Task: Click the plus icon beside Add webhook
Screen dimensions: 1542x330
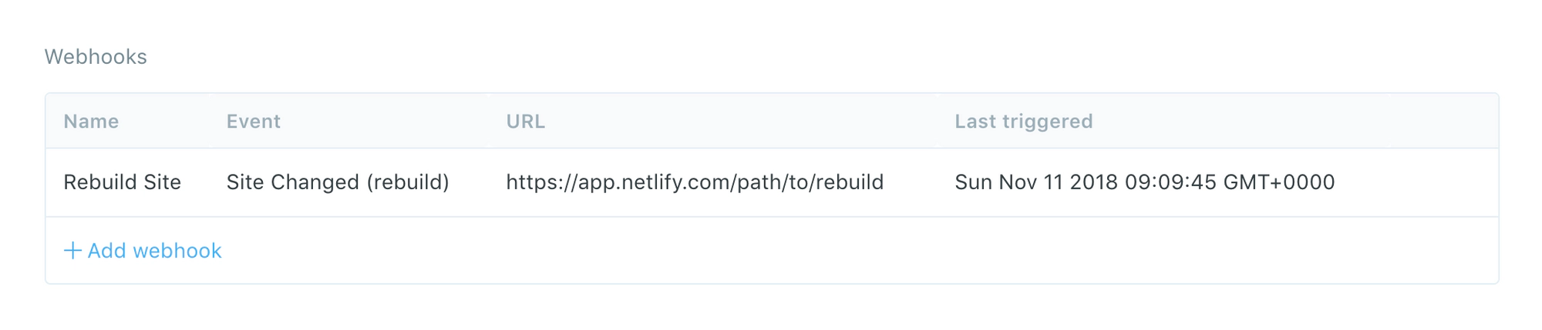Action: [72, 251]
